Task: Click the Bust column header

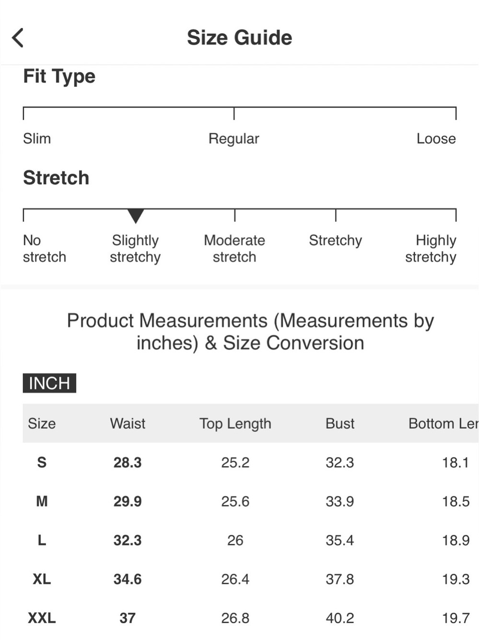Action: tap(340, 423)
